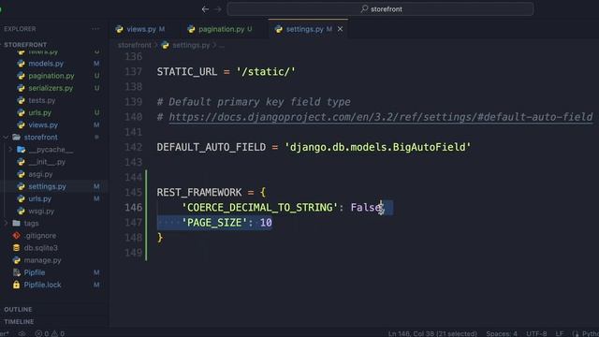Change encoding via UTF-8 status item

point(536,333)
